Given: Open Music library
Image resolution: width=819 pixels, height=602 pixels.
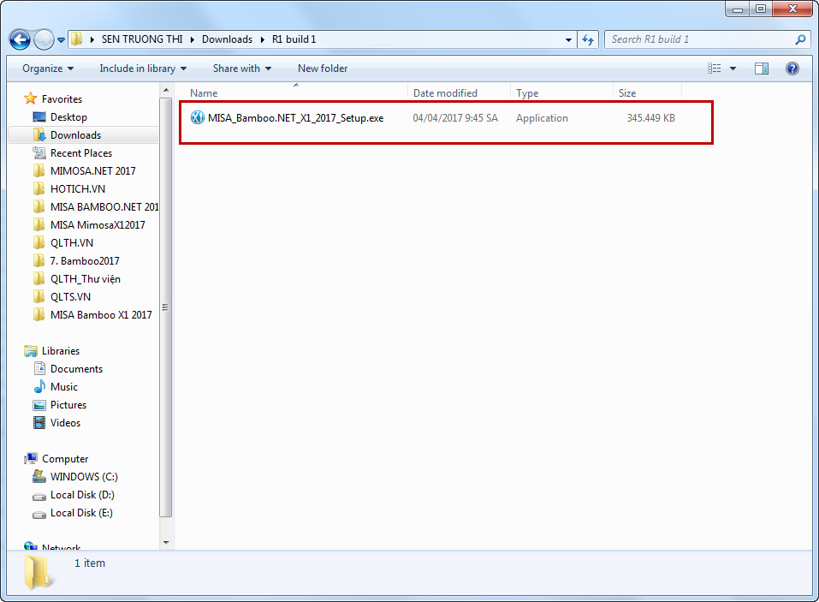Looking at the screenshot, I should [63, 387].
